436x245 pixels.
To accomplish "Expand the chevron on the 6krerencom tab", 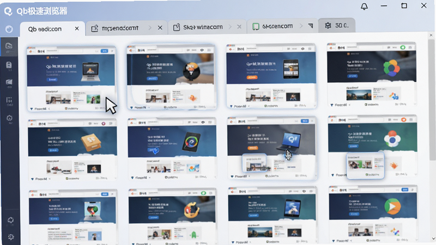I will pos(301,26).
